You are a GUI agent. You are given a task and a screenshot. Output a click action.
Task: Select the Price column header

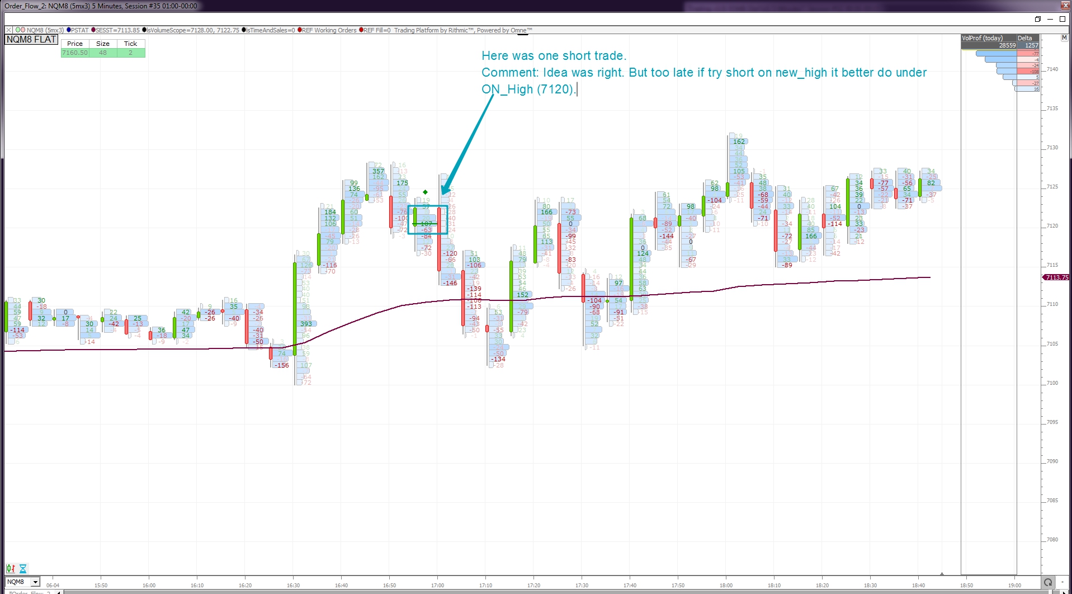tap(75, 44)
